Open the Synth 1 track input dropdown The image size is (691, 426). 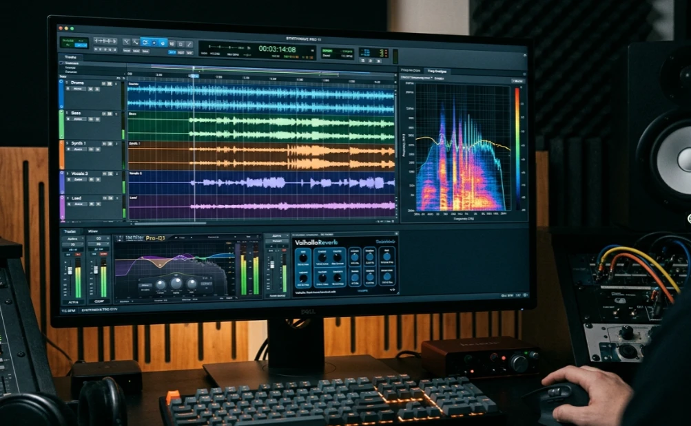coord(79,149)
